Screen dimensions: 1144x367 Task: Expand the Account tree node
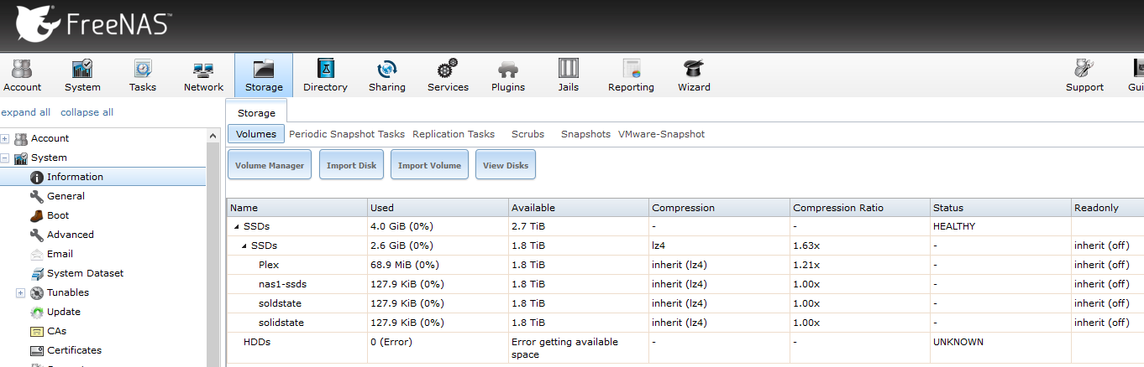(x=5, y=138)
